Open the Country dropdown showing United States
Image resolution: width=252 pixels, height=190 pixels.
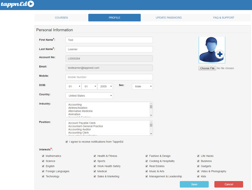[89, 96]
